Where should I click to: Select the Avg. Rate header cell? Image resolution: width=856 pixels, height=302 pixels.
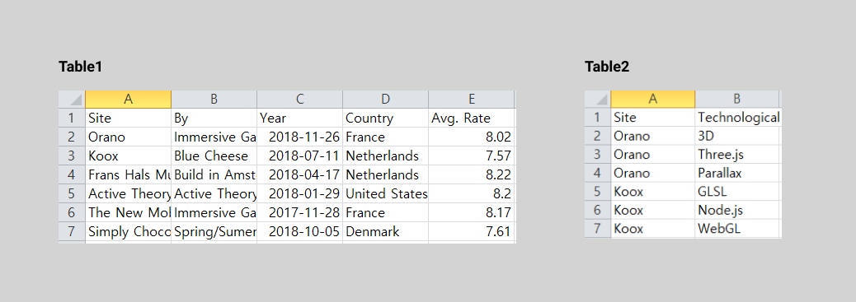click(471, 118)
